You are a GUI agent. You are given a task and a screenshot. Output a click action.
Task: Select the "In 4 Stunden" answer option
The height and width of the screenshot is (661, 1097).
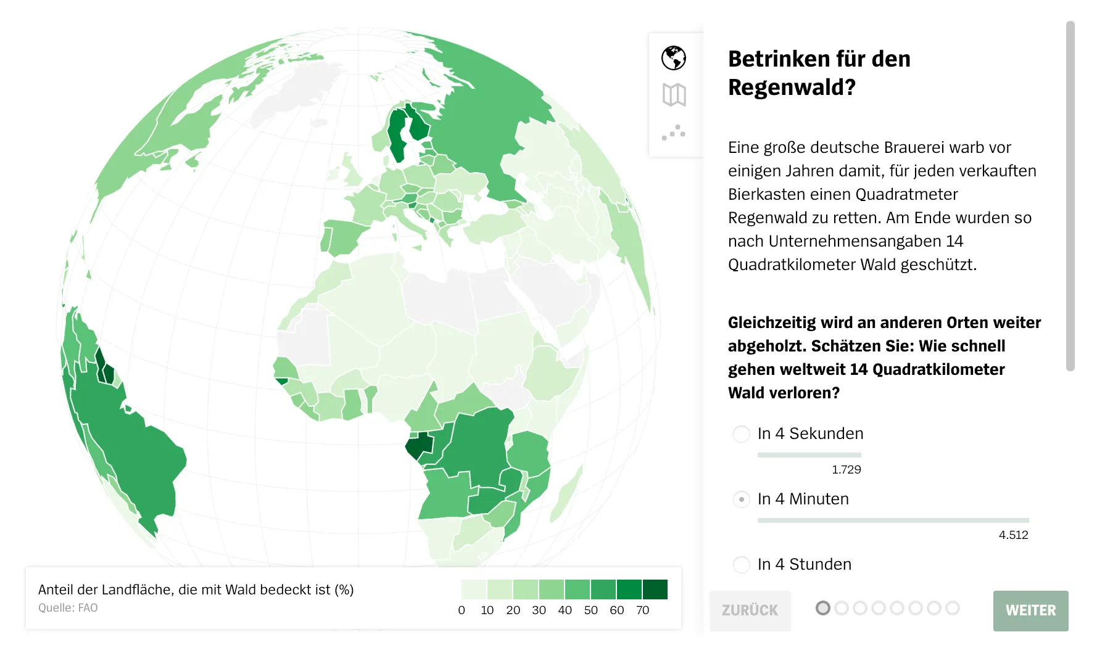[740, 564]
